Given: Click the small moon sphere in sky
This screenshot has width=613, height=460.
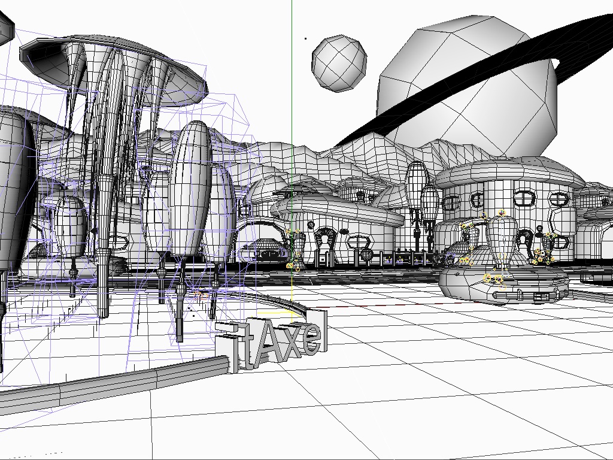Looking at the screenshot, I should click(339, 63).
